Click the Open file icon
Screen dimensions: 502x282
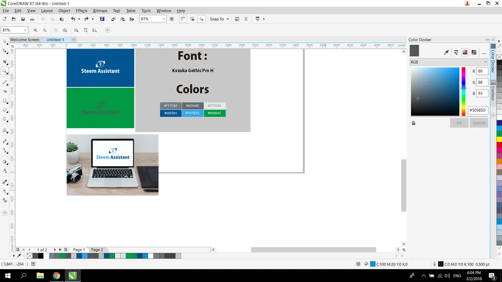(14, 19)
